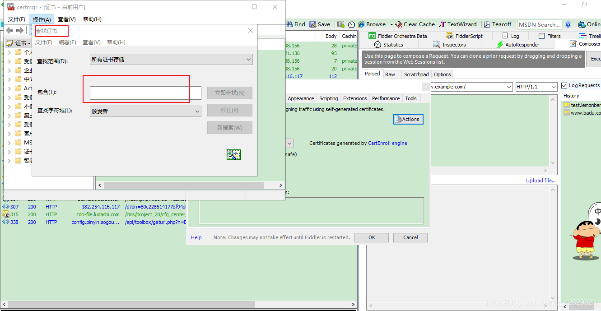The height and width of the screenshot is (311, 601).
Task: Click the Help link in Options dialog
Action: coord(196,237)
